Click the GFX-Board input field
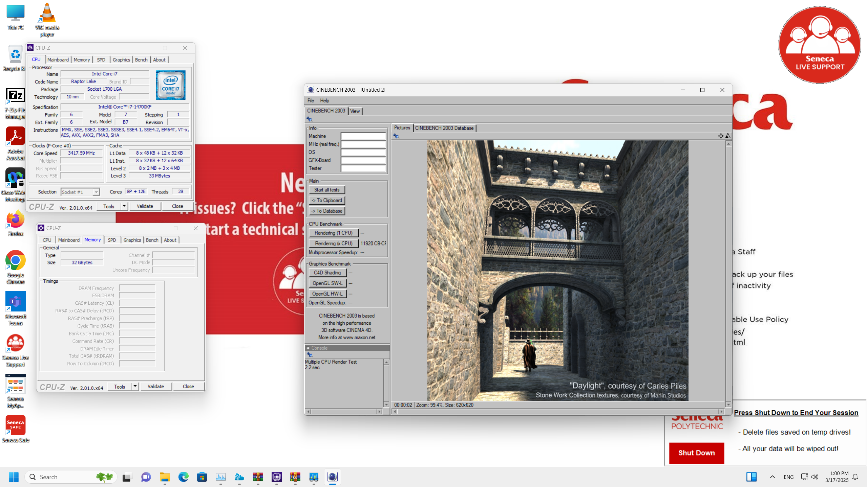This screenshot has width=867, height=487. point(363,160)
